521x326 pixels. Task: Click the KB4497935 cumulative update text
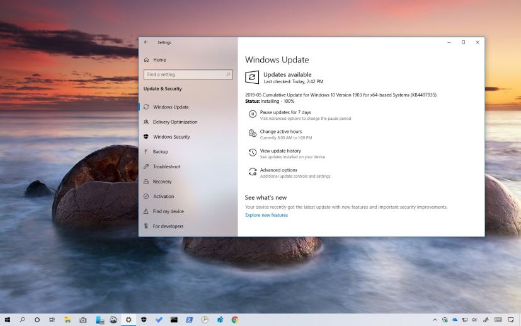(x=341, y=95)
